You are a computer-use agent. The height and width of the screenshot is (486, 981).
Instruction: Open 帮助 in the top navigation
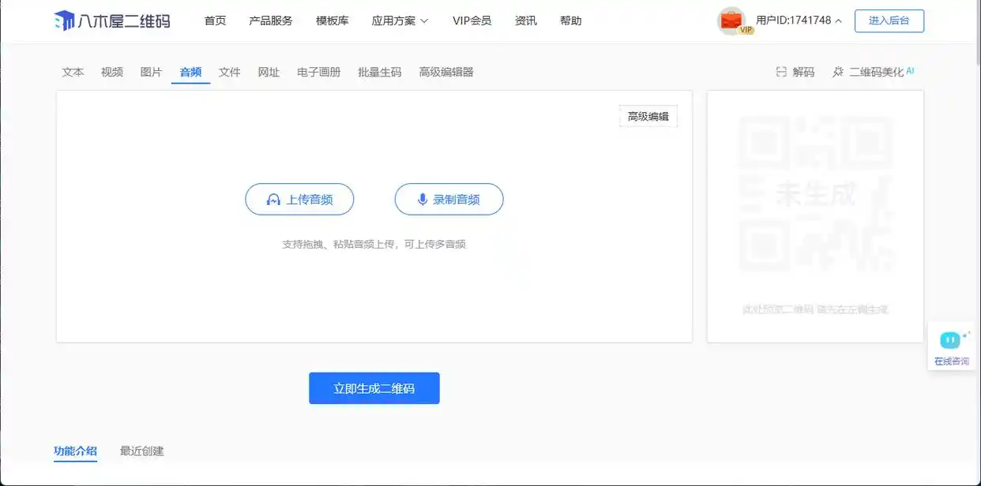pyautogui.click(x=571, y=21)
